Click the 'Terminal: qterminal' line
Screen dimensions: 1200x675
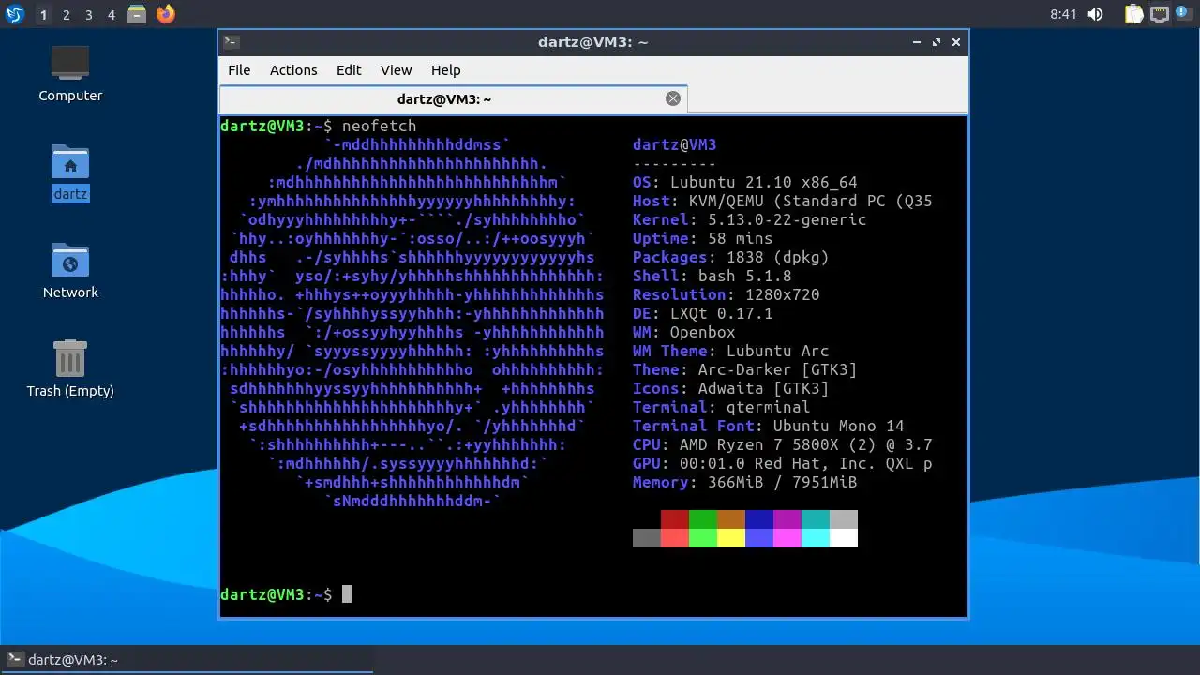[722, 407]
